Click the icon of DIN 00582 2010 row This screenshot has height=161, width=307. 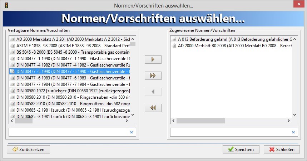13,104
